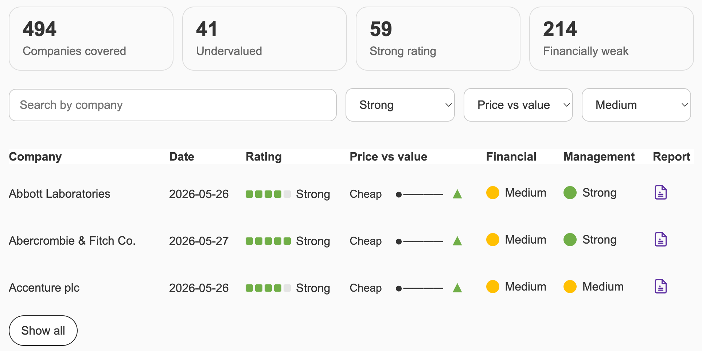Open the Medium financial filter dropdown
Image resolution: width=702 pixels, height=351 pixels.
(636, 105)
